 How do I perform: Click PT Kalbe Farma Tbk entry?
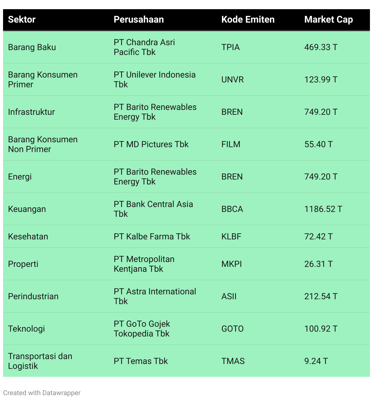pyautogui.click(x=152, y=237)
